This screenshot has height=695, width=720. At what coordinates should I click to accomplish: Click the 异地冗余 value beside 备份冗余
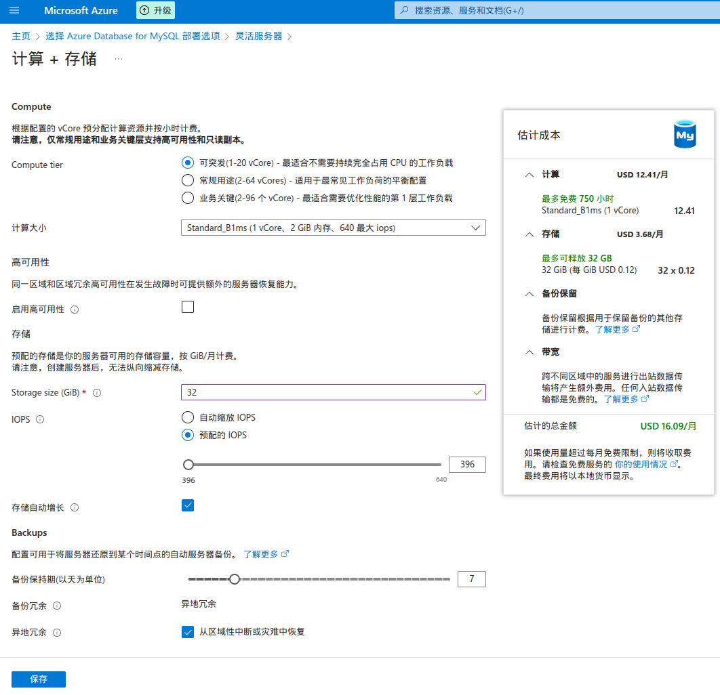pyautogui.click(x=199, y=604)
